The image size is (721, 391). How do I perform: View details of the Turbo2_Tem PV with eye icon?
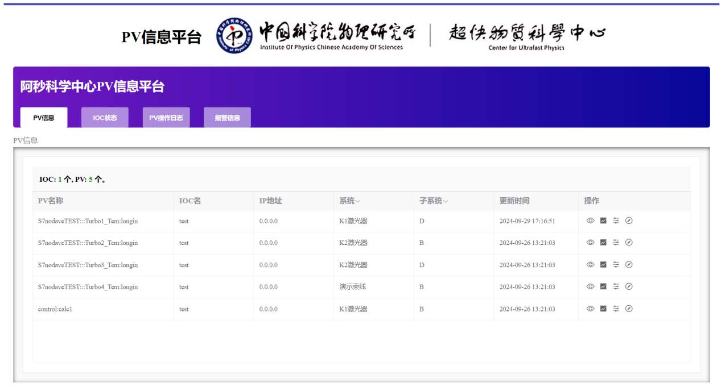click(x=590, y=242)
